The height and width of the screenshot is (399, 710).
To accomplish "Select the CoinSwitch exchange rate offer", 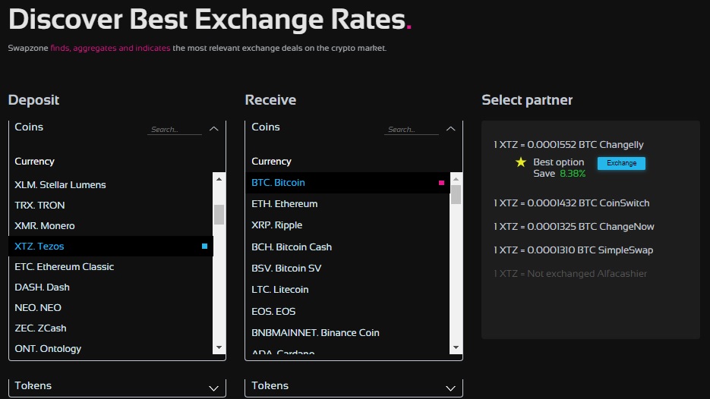I will click(571, 203).
